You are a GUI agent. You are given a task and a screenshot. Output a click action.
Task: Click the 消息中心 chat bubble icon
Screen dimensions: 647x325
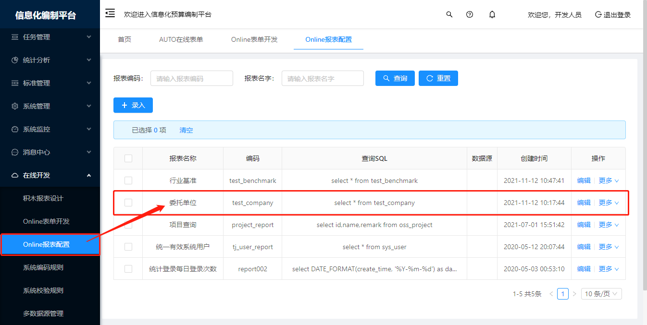[15, 152]
